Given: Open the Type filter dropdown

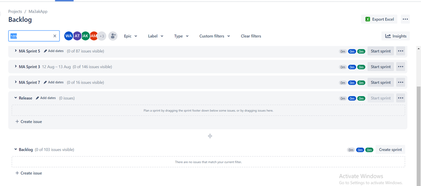Looking at the screenshot, I should [x=181, y=36].
